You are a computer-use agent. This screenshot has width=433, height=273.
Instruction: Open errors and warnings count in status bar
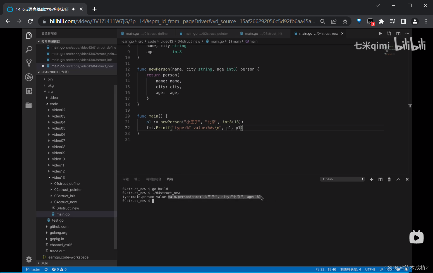[x=59, y=269]
